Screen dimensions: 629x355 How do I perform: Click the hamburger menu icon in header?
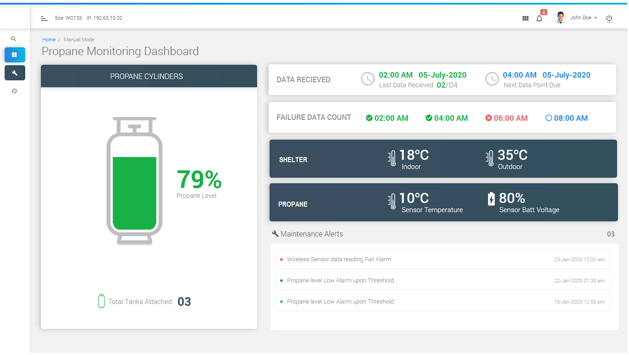pos(44,18)
